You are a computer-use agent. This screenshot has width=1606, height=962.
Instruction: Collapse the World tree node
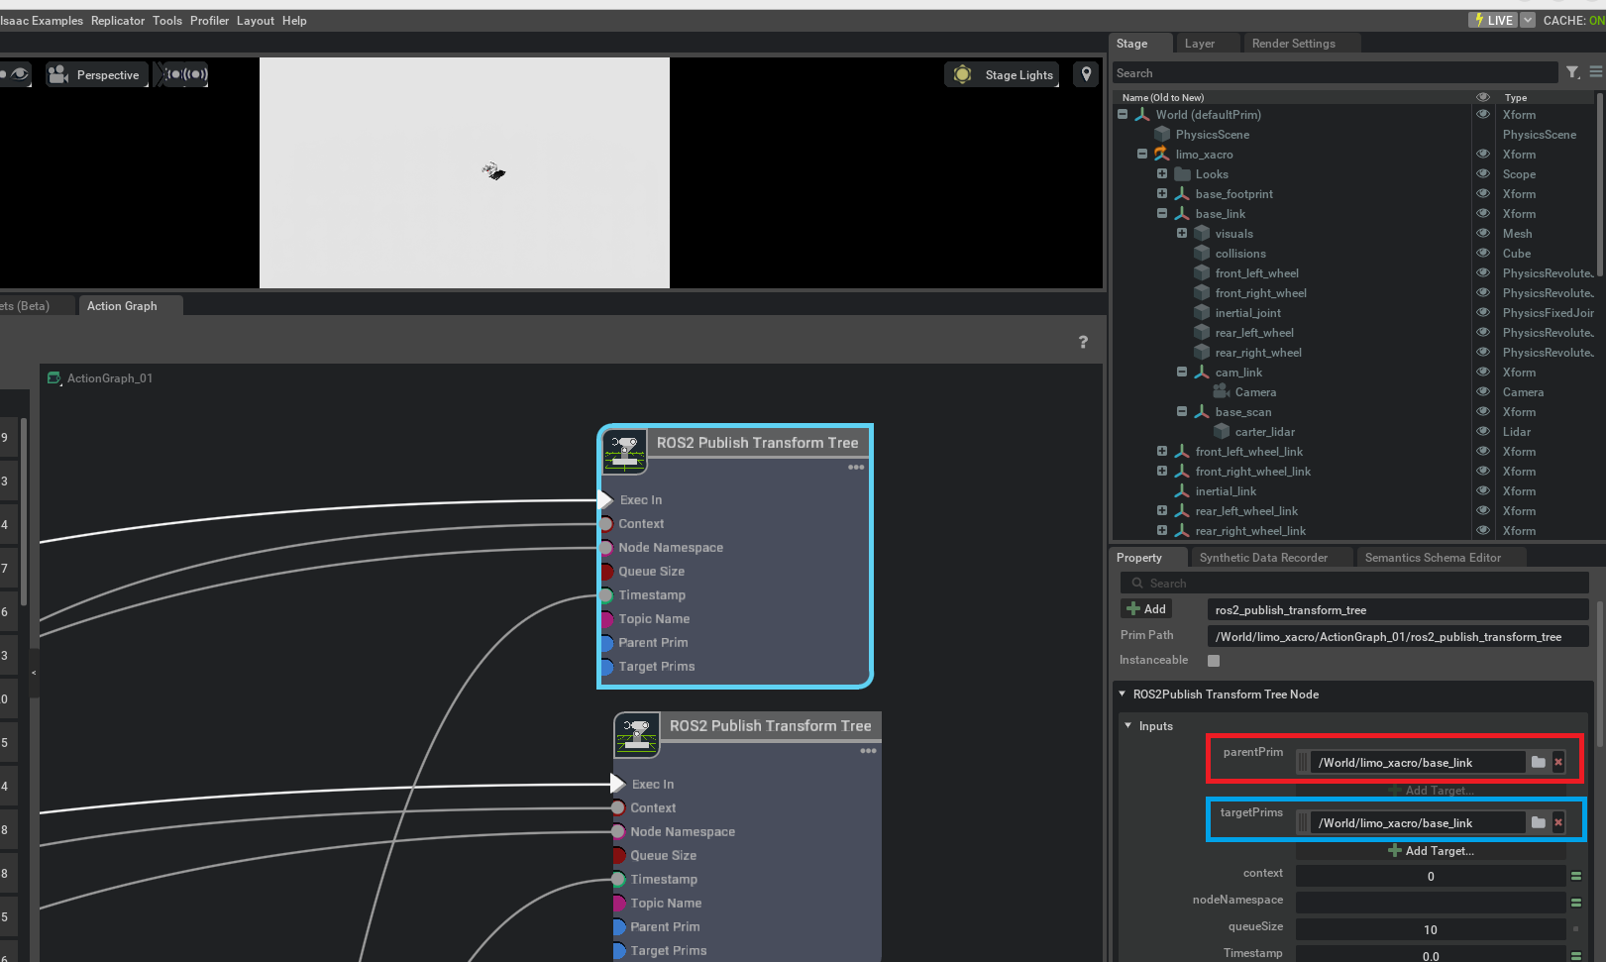1123,115
